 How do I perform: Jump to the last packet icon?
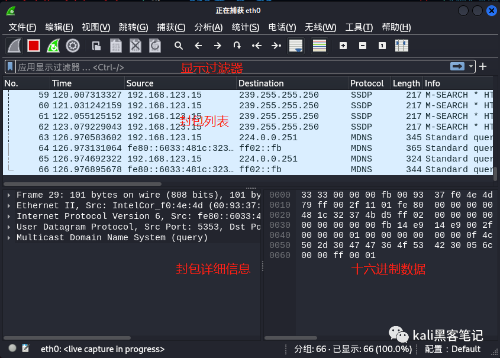[276, 46]
